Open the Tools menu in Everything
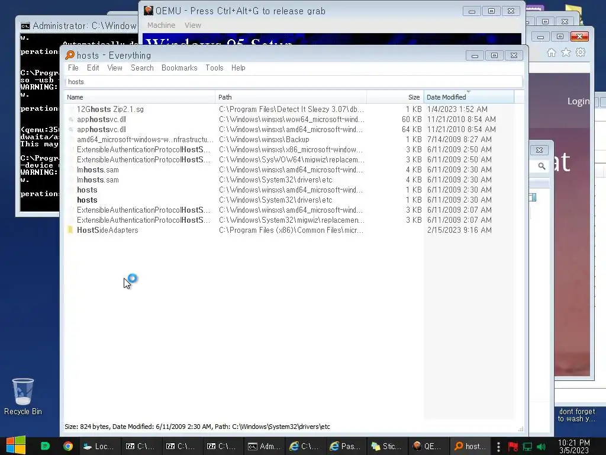Viewport: 606px width, 455px height. (214, 68)
